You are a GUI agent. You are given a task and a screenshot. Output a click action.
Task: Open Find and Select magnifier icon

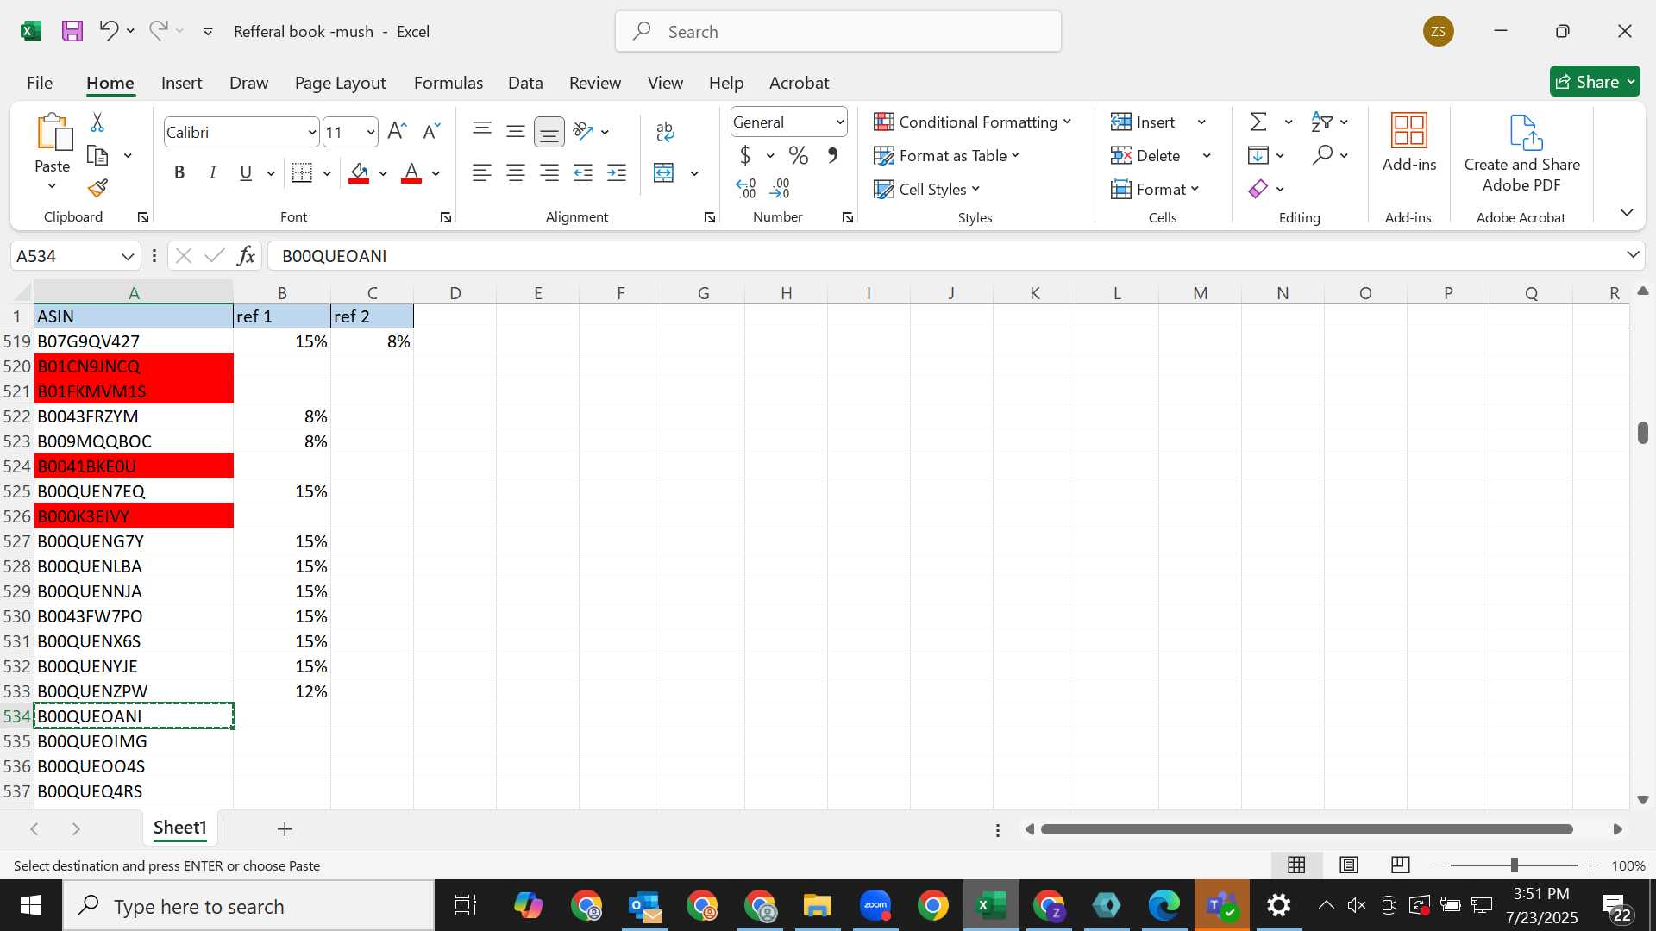pyautogui.click(x=1322, y=155)
